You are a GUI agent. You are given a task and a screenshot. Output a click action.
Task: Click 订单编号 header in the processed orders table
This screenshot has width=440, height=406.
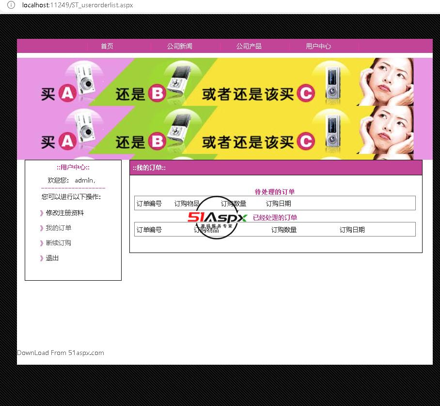149,230
